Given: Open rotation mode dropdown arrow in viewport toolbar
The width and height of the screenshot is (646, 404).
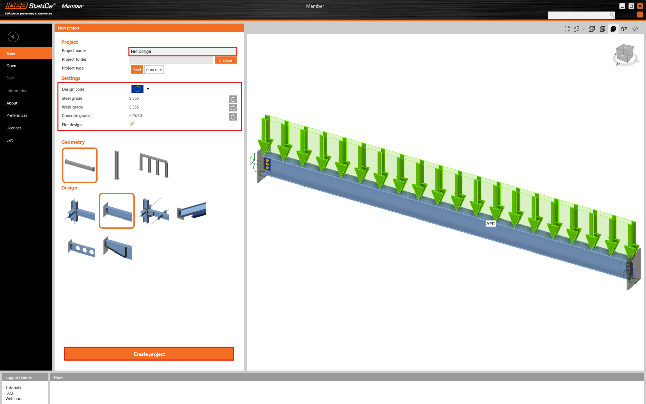Looking at the screenshot, I should coord(583,29).
